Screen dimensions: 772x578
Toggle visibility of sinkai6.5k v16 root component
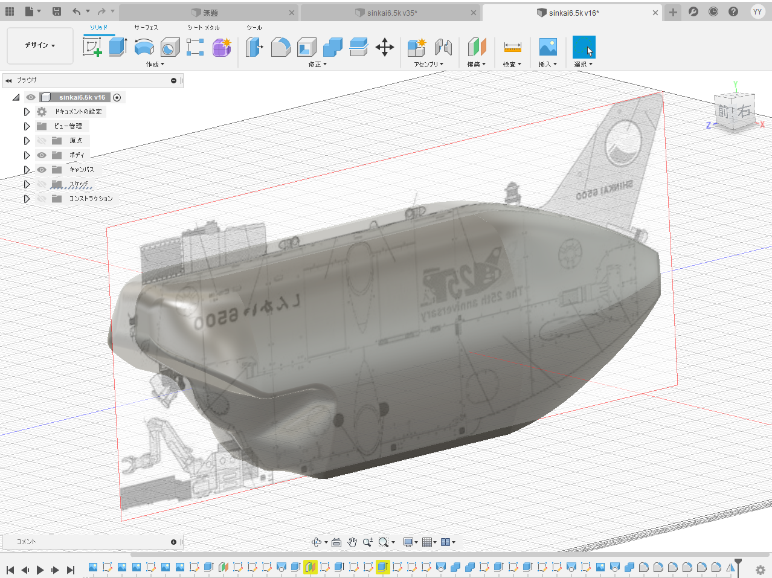[31, 97]
